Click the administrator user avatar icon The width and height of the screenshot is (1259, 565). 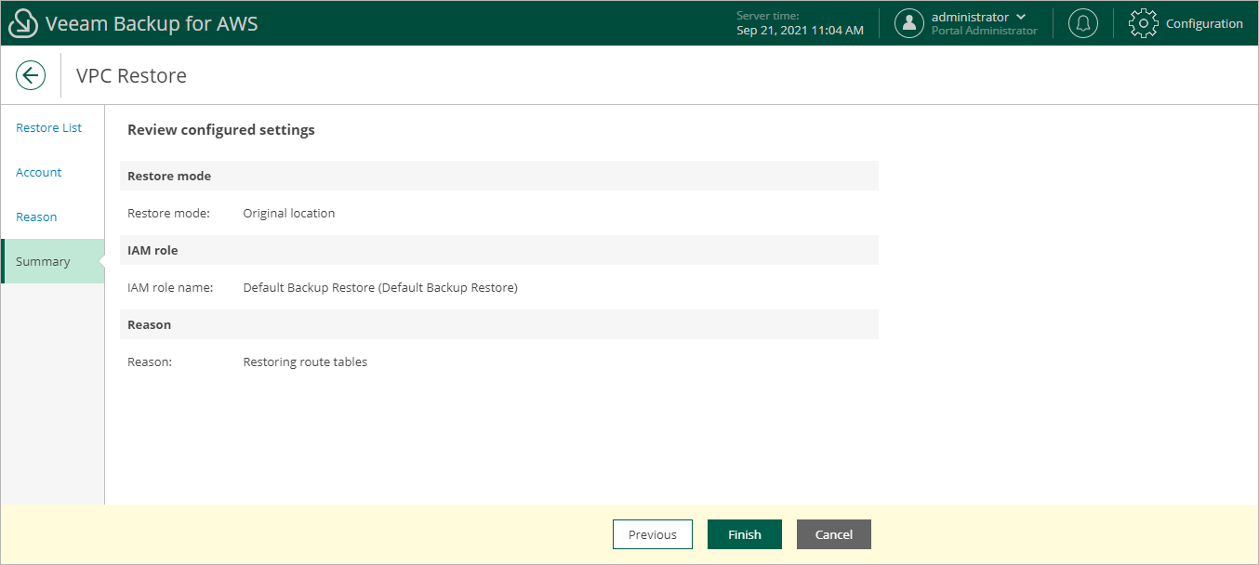click(909, 23)
